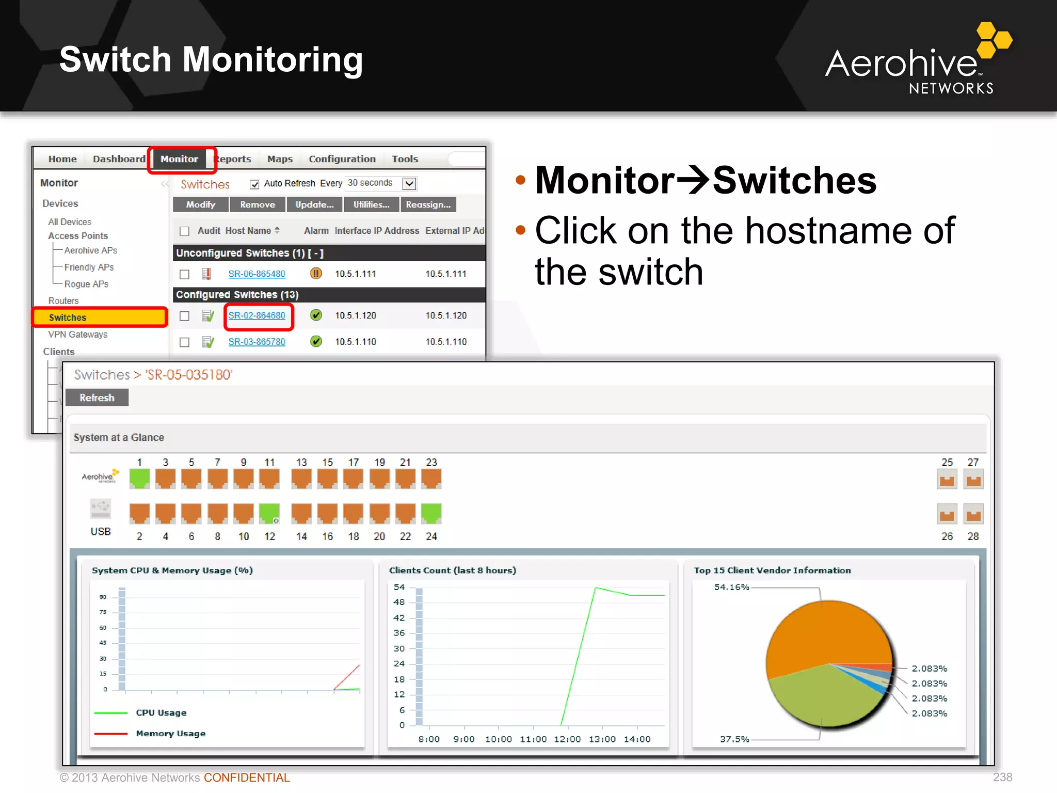This screenshot has width=1057, height=793.
Task: Open hostname link SR-03-865780
Action: pos(257,342)
